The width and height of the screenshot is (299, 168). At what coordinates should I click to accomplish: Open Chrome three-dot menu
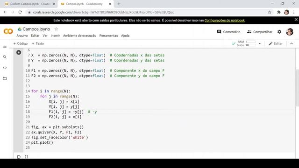pos(294,12)
